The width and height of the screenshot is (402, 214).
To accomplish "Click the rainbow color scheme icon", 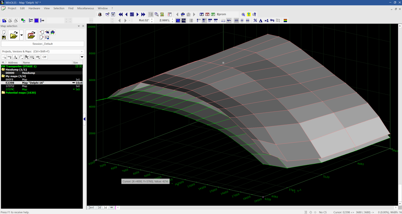I will (285, 20).
